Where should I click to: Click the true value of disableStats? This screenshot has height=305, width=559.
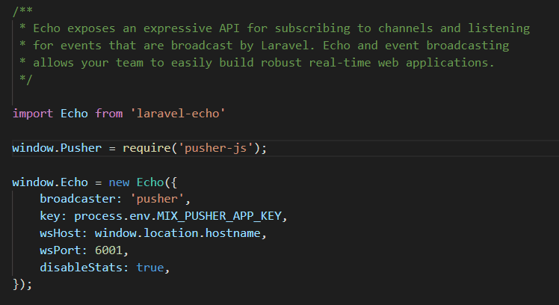tap(150, 267)
